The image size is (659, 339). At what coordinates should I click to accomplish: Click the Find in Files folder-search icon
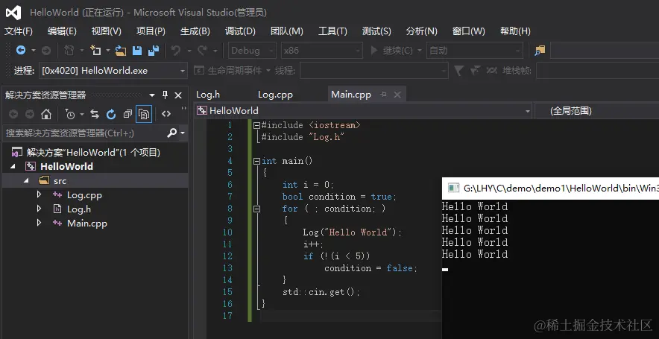540,51
